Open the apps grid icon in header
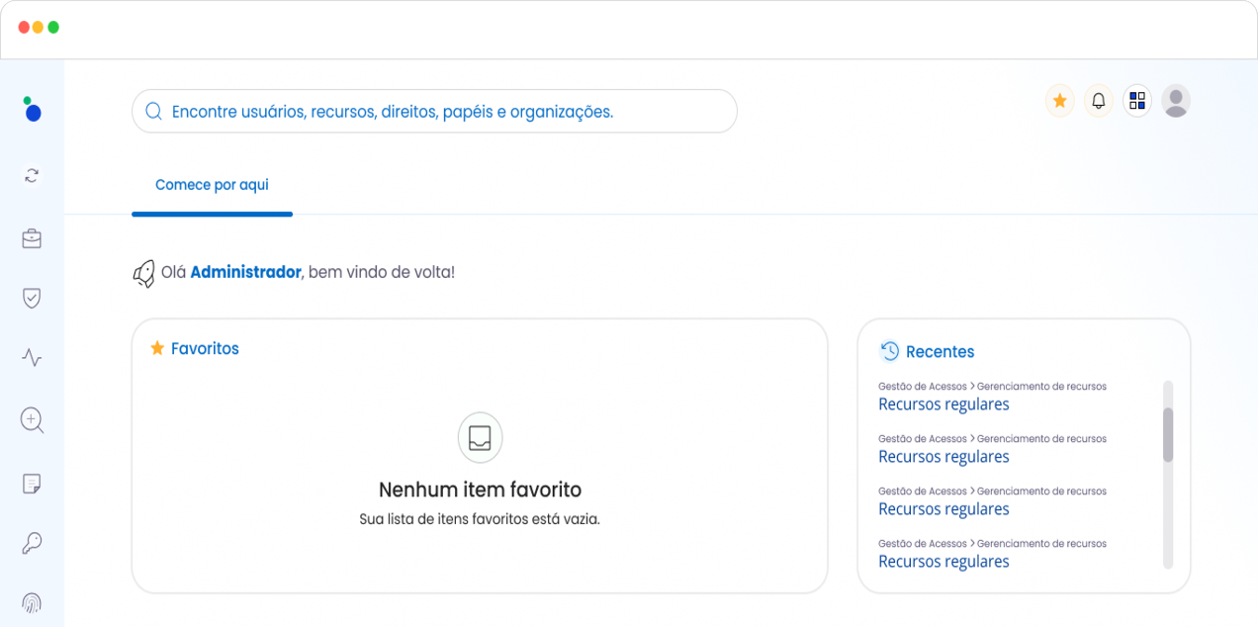This screenshot has width=1258, height=627. [x=1137, y=101]
